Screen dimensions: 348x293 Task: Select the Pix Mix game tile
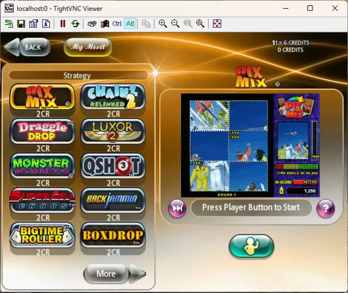[x=42, y=97]
